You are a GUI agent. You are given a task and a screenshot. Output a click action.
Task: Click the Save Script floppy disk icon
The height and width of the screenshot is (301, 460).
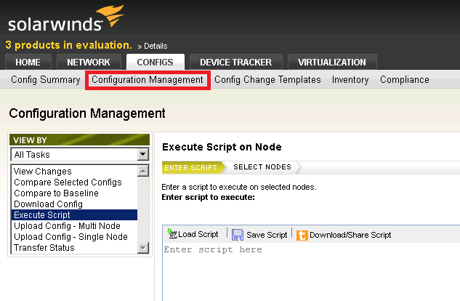[238, 235]
